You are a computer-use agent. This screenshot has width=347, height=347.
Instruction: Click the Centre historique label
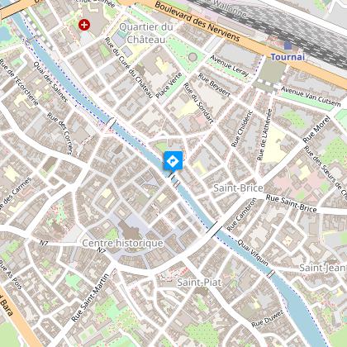pyautogui.click(x=123, y=243)
